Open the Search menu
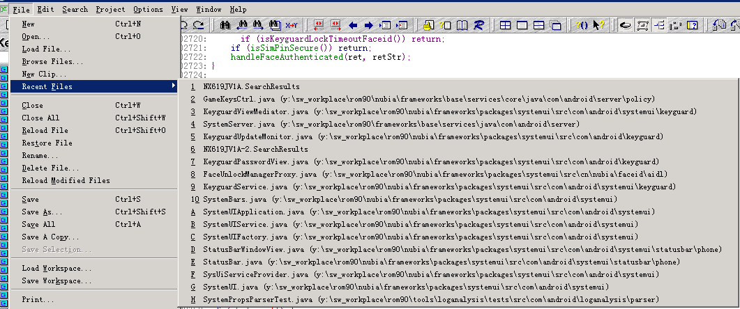The width and height of the screenshot is (740, 309). (75, 9)
